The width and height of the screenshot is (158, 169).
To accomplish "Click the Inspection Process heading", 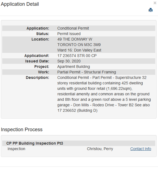I will 22,130.
